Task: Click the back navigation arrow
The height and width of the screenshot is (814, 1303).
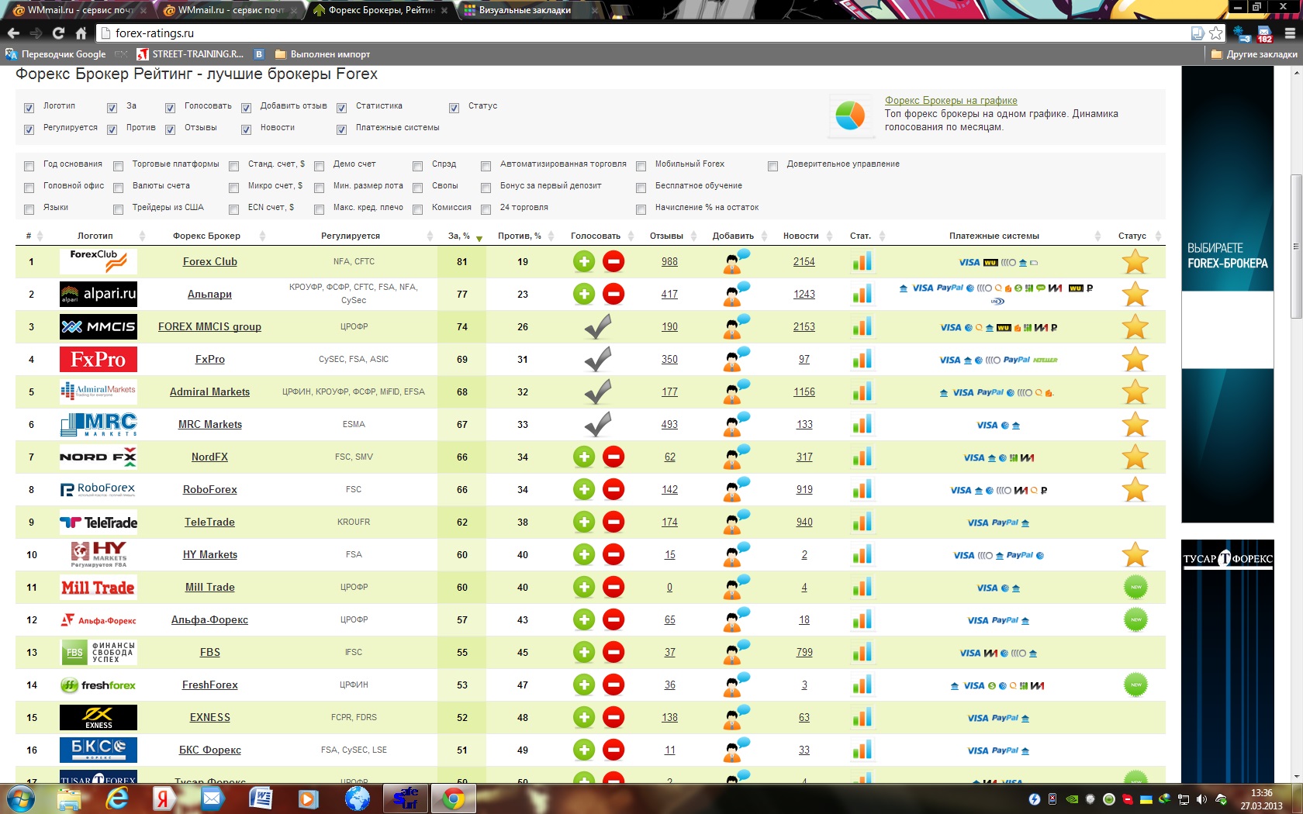Action: click(x=13, y=33)
